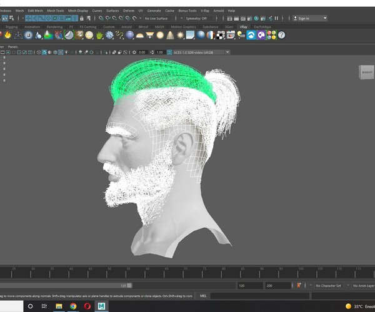Click the blue glossy sphere material icon
This screenshot has height=312, width=375.
pyautogui.click(x=201, y=36)
